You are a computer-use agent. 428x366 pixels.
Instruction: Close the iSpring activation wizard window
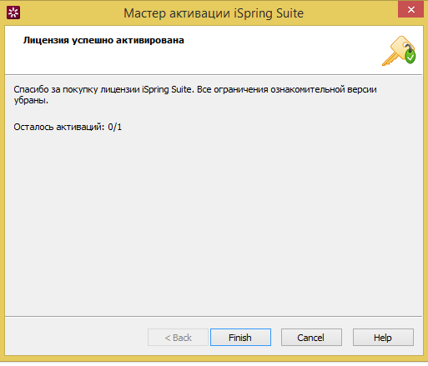(411, 10)
